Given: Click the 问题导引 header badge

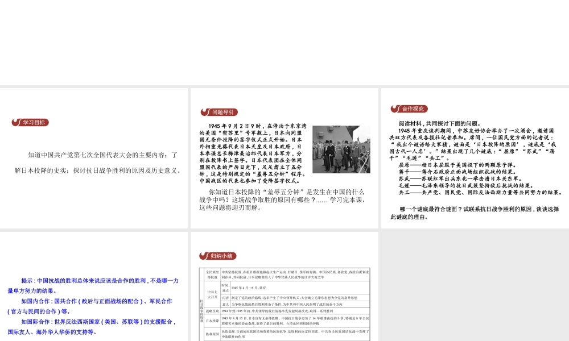Looking at the screenshot, I should pyautogui.click(x=219, y=112).
